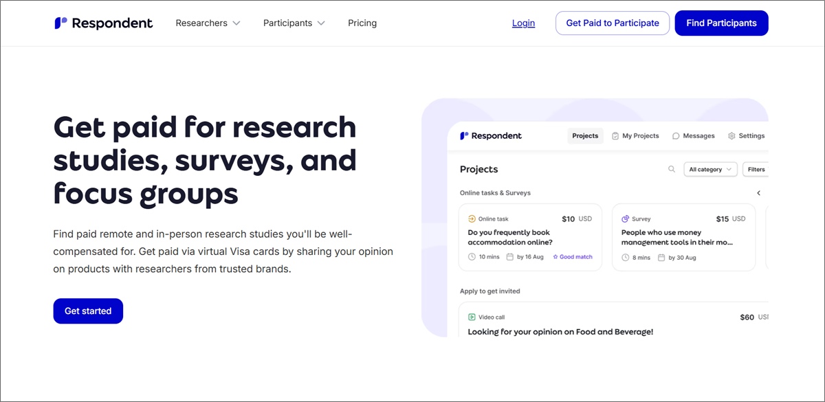This screenshot has height=402, width=825.
Task: Click the clock icon next to 8 mins
Action: coord(625,257)
